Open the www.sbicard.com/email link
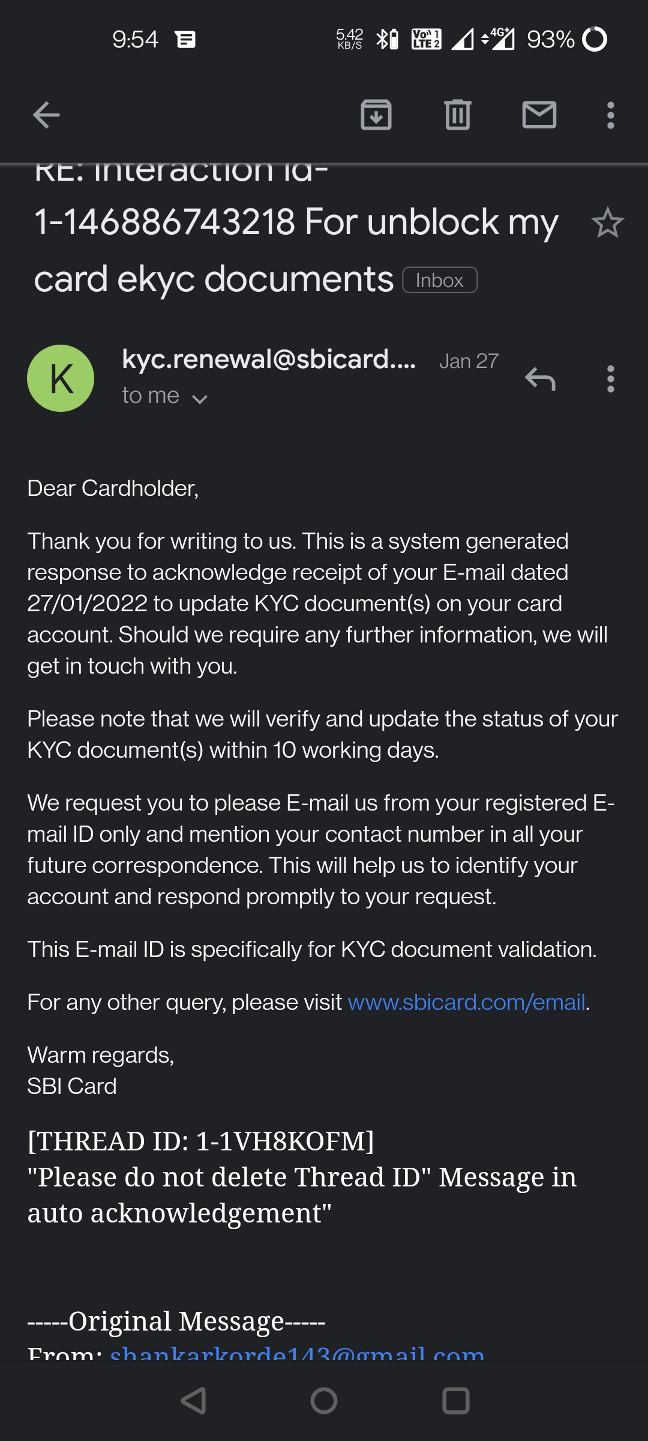 tap(465, 1001)
